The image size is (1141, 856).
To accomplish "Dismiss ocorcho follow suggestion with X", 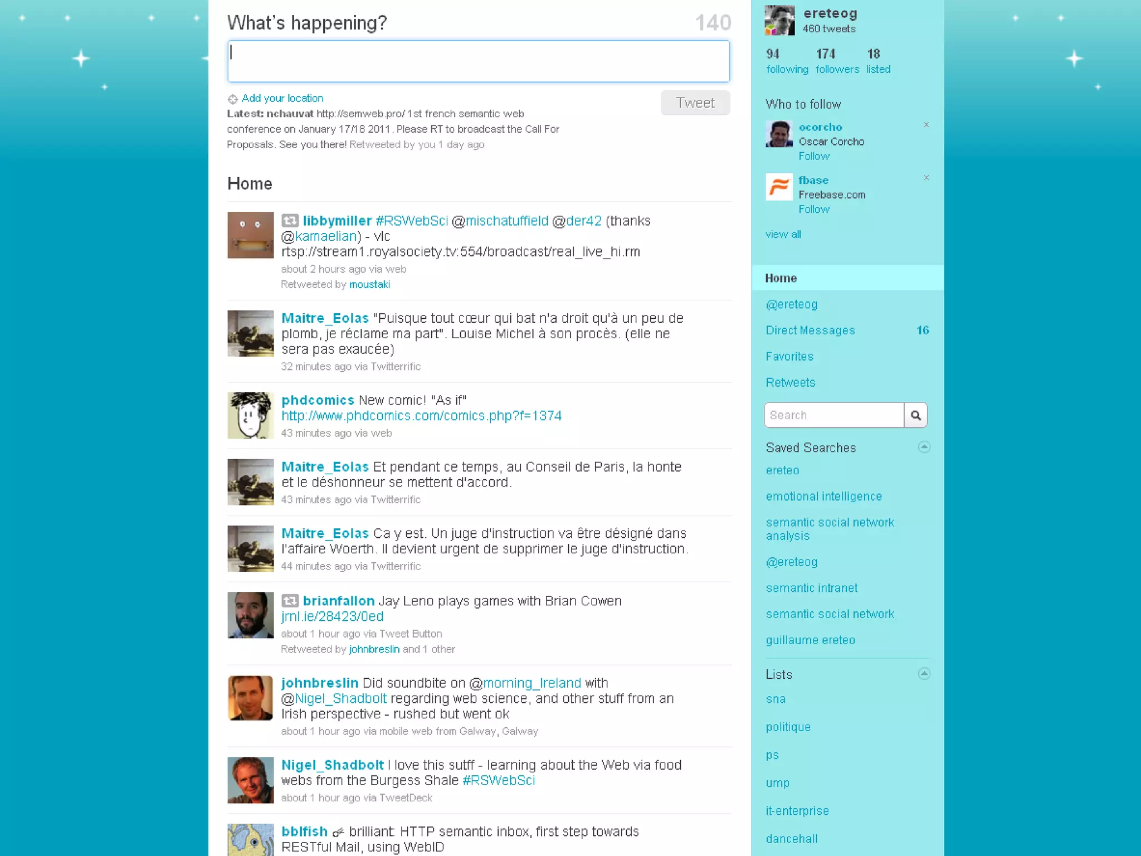I will (x=926, y=125).
